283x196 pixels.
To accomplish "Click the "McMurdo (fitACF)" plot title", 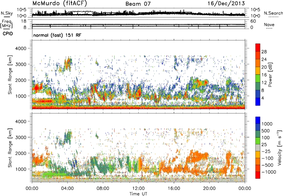I will (60, 4).
